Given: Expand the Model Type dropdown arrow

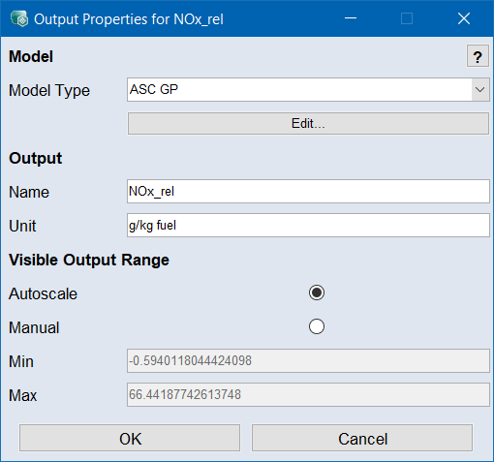Looking at the screenshot, I should 480,89.
